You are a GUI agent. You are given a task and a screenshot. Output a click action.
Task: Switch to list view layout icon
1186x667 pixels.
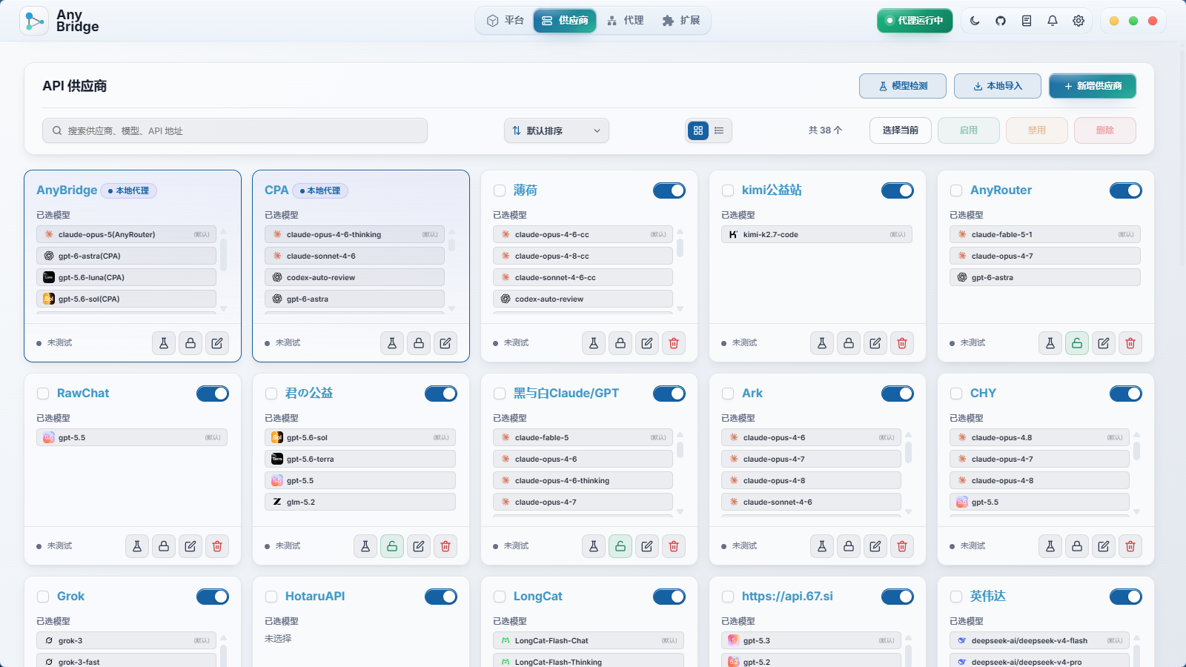(x=719, y=130)
